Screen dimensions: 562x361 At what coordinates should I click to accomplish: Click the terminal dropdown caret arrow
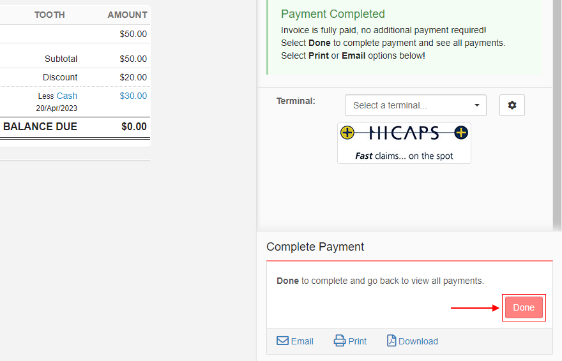click(x=476, y=105)
